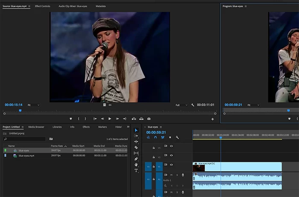Open the timeline wrench settings

click(x=177, y=137)
